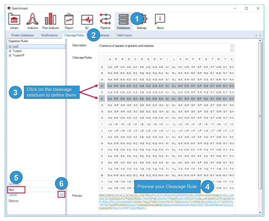Switch to Post Analysis icon
The width and height of the screenshot is (269, 221).
51,21
